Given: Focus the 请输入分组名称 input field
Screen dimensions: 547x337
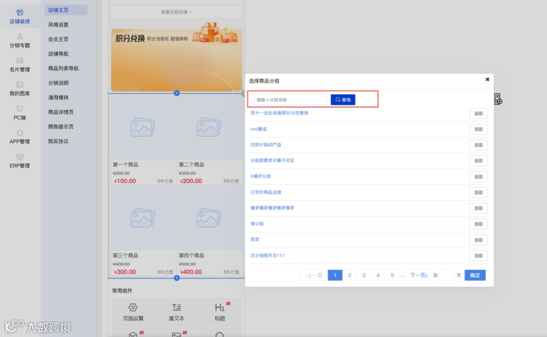Looking at the screenshot, I should [x=291, y=100].
